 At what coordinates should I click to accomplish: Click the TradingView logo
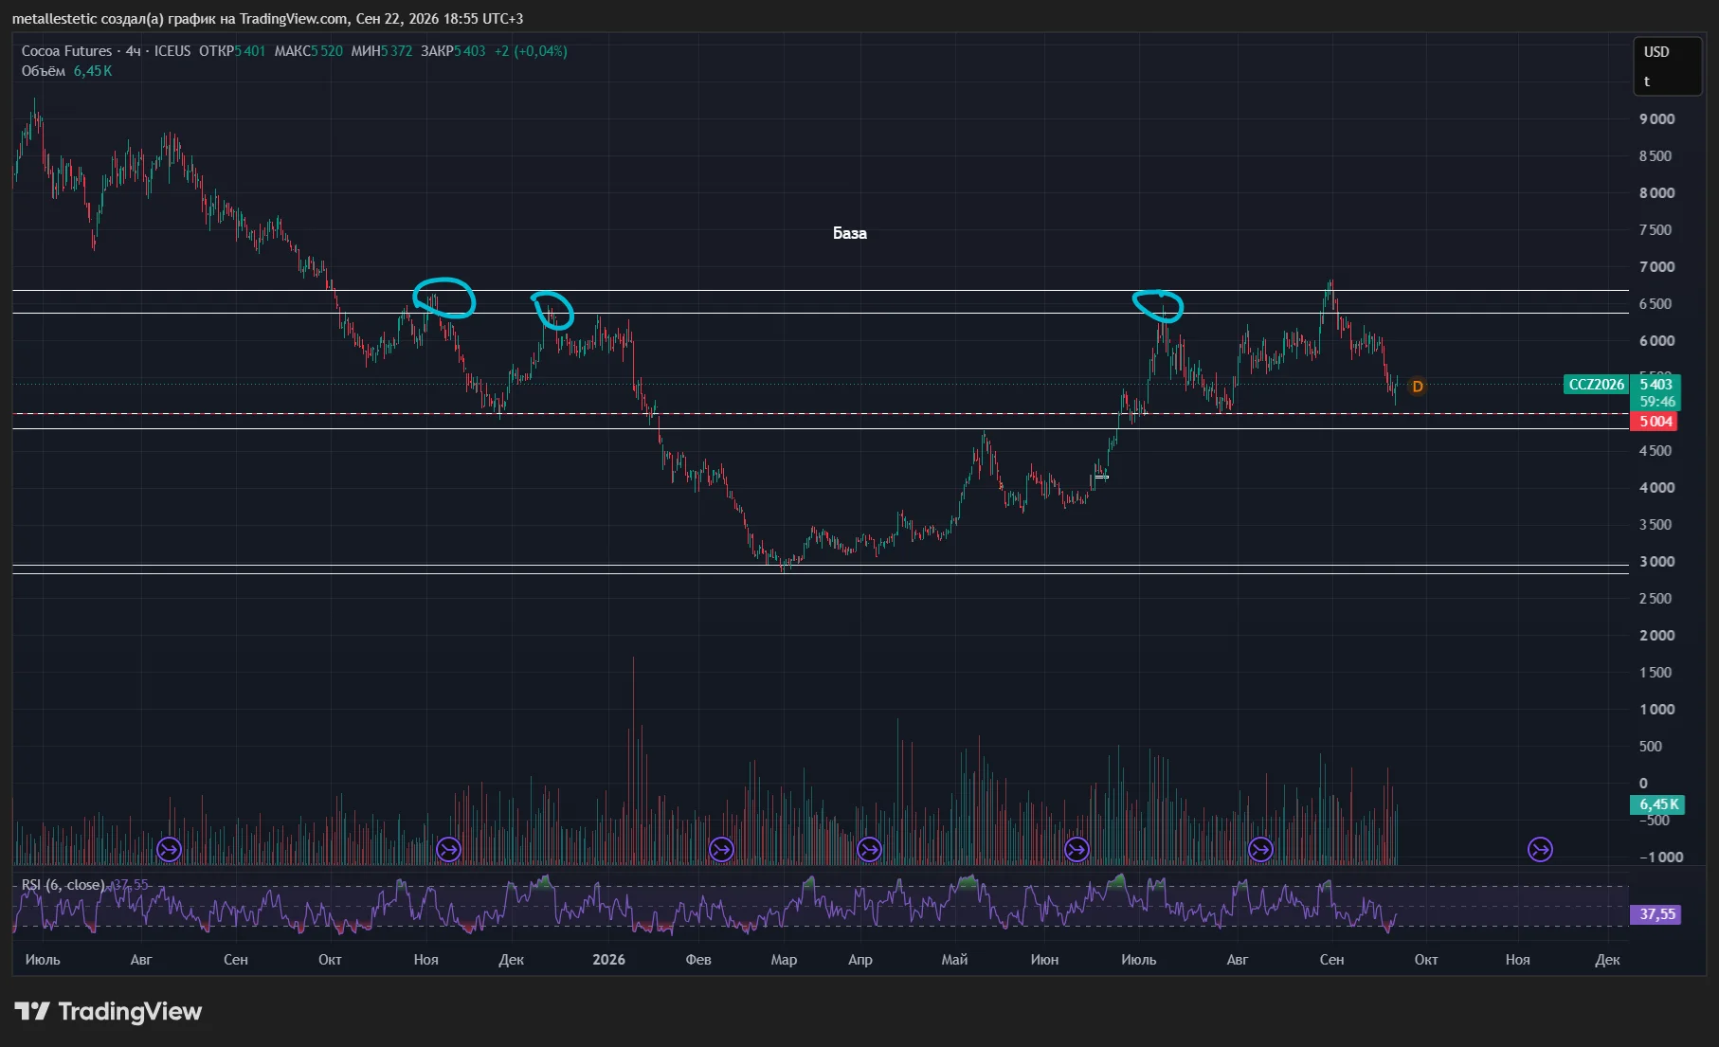(x=108, y=1012)
